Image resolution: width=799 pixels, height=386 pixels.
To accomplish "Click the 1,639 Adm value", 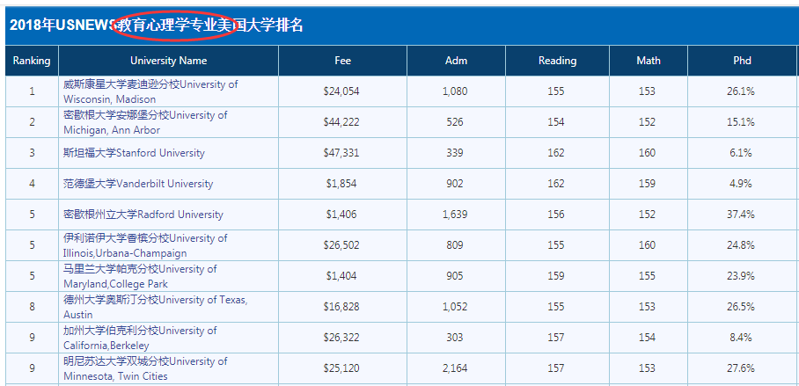I will 455,215.
